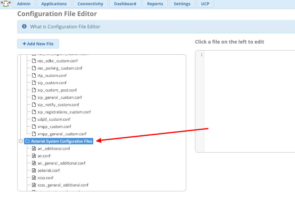Viewport: 295px width, 206px height.
Task: Click the file icon next to ari.conf
Action: [x=34, y=156]
